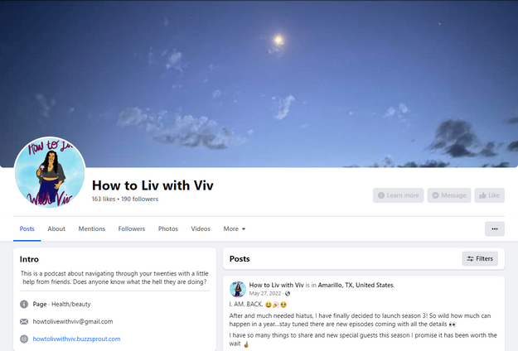
Task: Open the Mentions tab
Action: coord(91,229)
